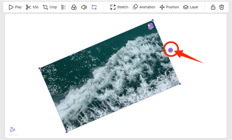Click the checkerboard transparency icon
The height and width of the screenshot is (140, 232).
pyautogui.click(x=64, y=7)
